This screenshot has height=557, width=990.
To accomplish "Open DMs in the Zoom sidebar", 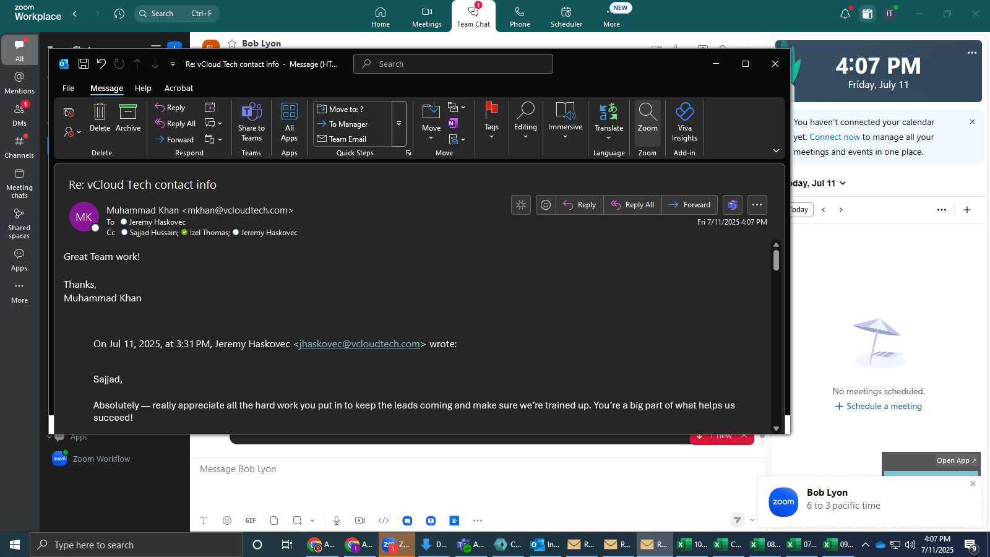I will click(x=19, y=114).
